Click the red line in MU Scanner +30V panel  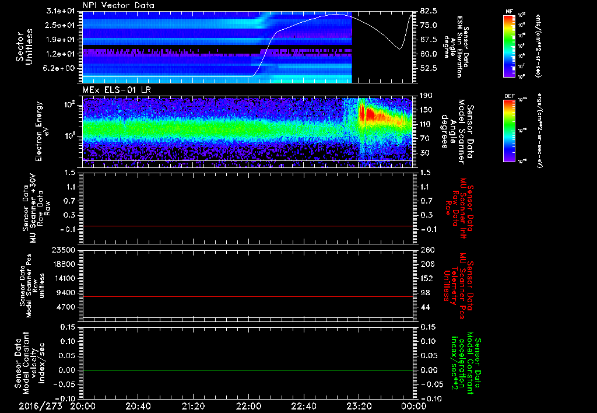pos(248,226)
